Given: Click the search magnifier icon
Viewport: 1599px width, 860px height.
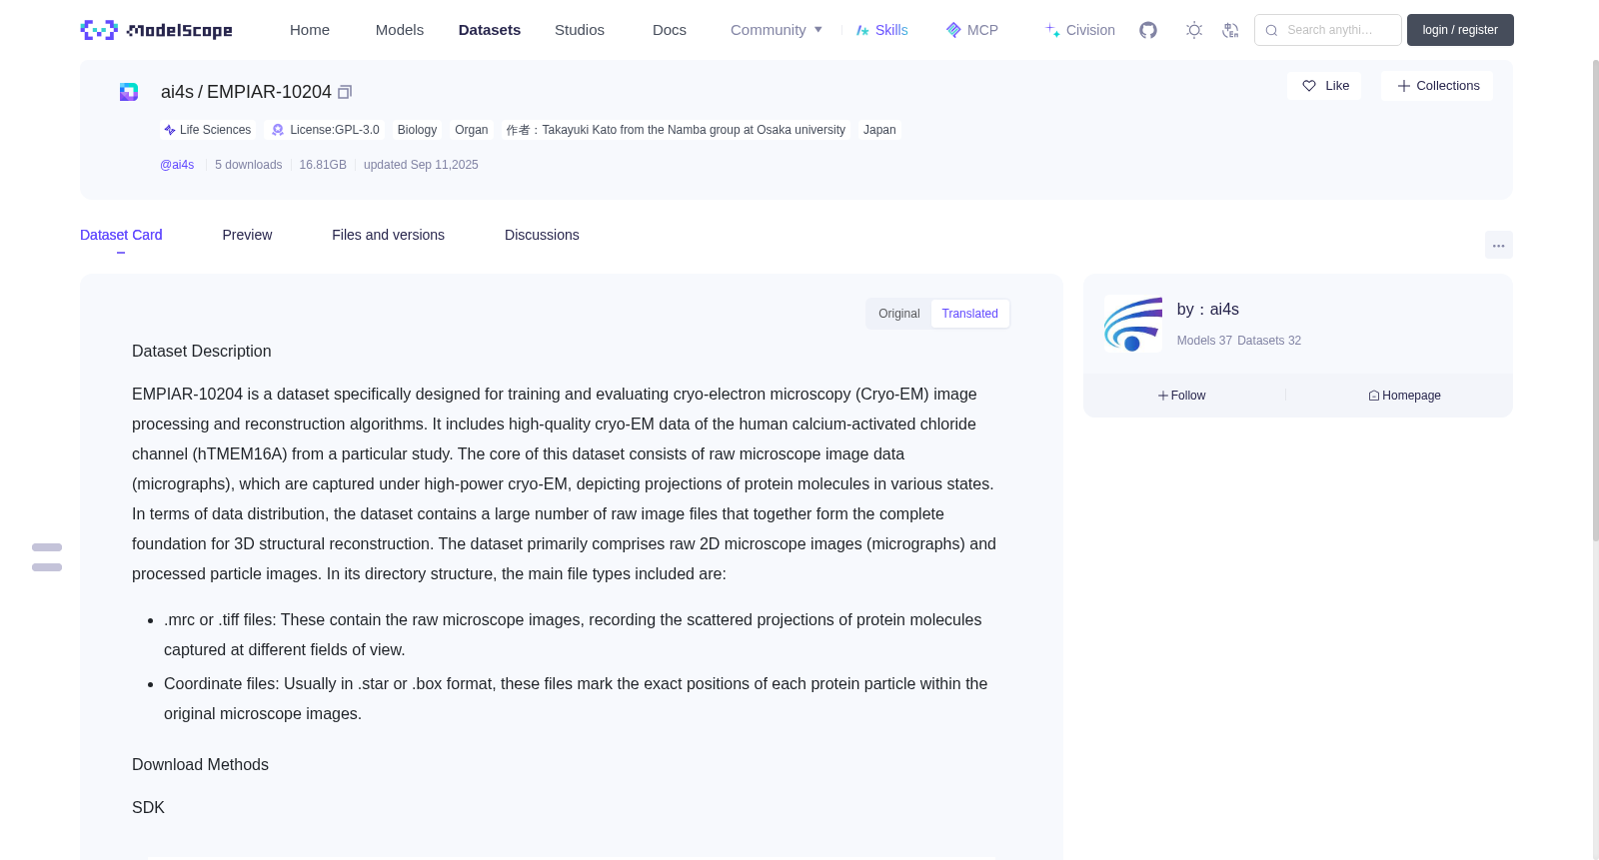Looking at the screenshot, I should pos(1271,30).
